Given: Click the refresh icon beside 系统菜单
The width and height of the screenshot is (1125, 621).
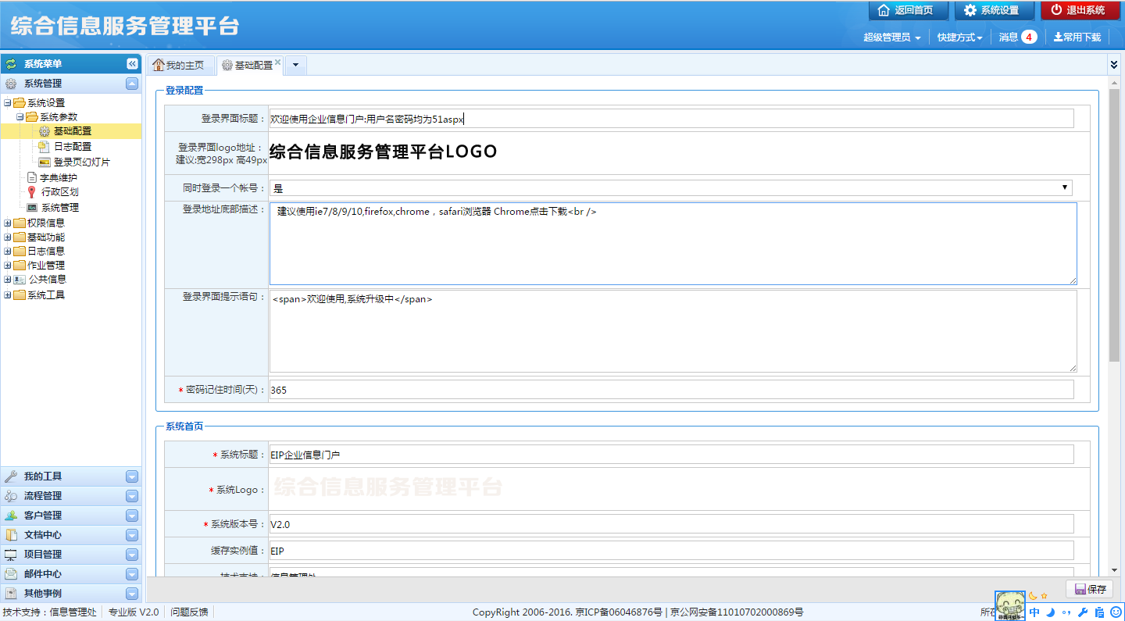Looking at the screenshot, I should coord(11,64).
